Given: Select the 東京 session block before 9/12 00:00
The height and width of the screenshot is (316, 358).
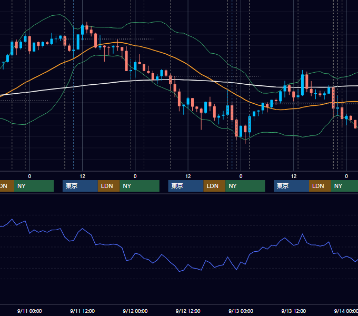Looking at the screenshot, I should click(x=80, y=186).
